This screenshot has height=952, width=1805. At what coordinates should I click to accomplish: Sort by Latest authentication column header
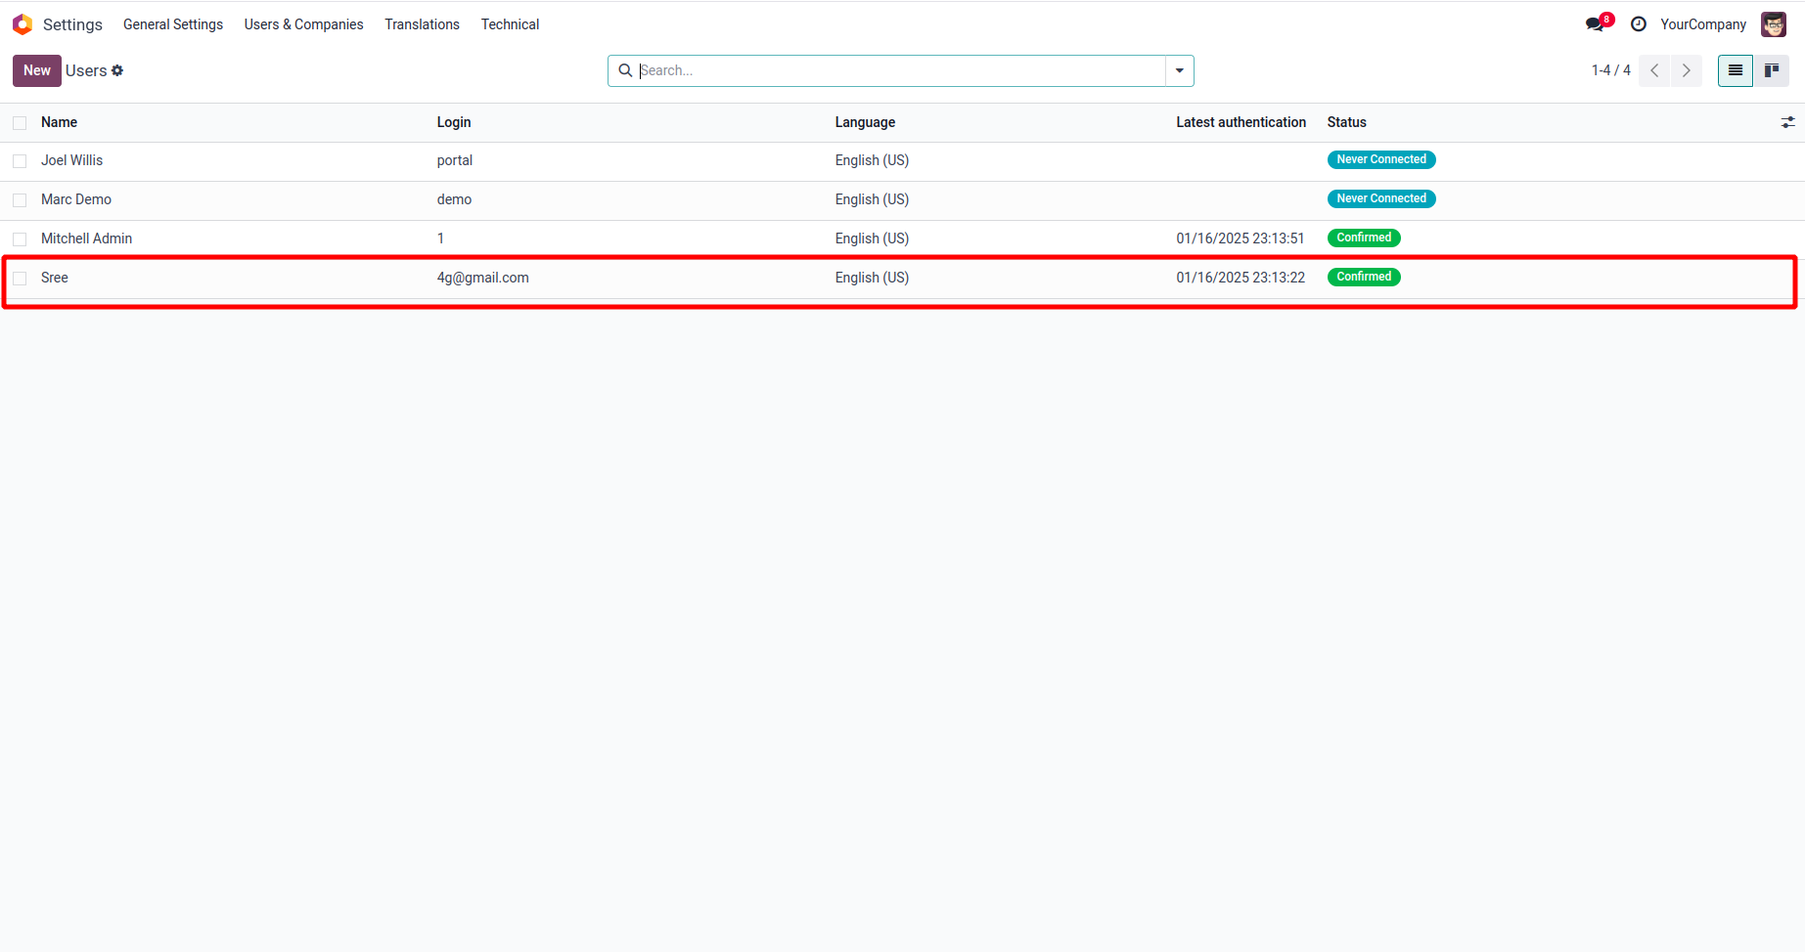tap(1241, 122)
